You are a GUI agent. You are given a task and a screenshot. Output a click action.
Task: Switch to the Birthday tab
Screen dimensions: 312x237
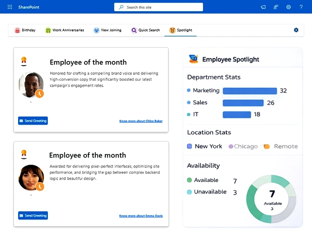coord(25,30)
